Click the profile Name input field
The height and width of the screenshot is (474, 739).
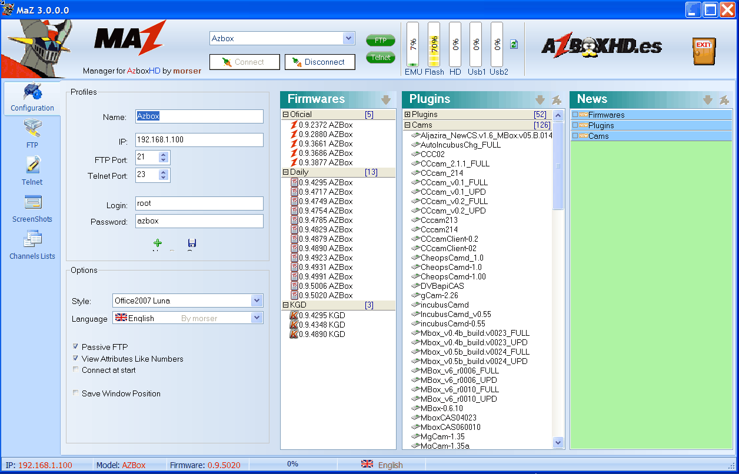click(x=199, y=116)
